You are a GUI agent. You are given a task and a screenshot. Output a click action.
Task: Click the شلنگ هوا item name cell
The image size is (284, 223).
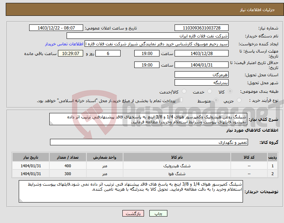coord(177,174)
